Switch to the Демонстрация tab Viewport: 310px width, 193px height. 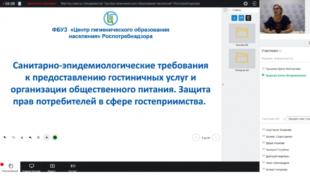pos(31,167)
